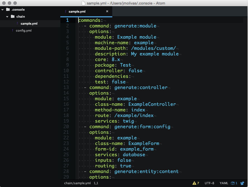Click the sample.yml tab file icon

(66, 11)
